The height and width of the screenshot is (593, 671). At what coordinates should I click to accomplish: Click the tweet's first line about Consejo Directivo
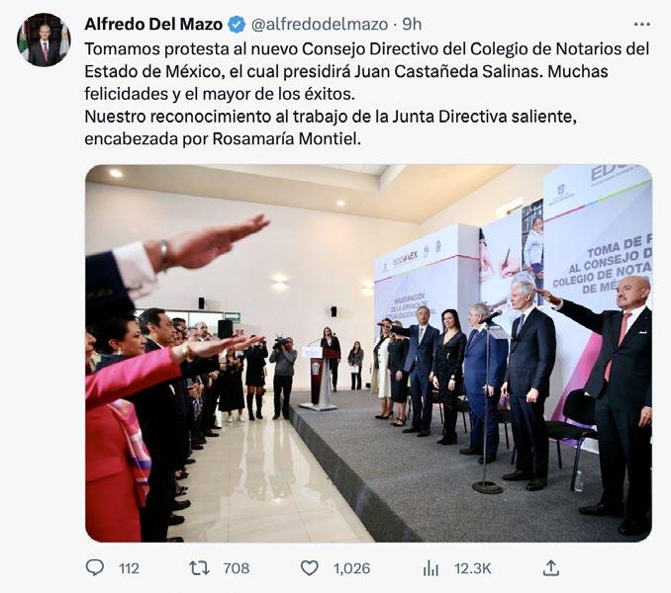(x=367, y=49)
